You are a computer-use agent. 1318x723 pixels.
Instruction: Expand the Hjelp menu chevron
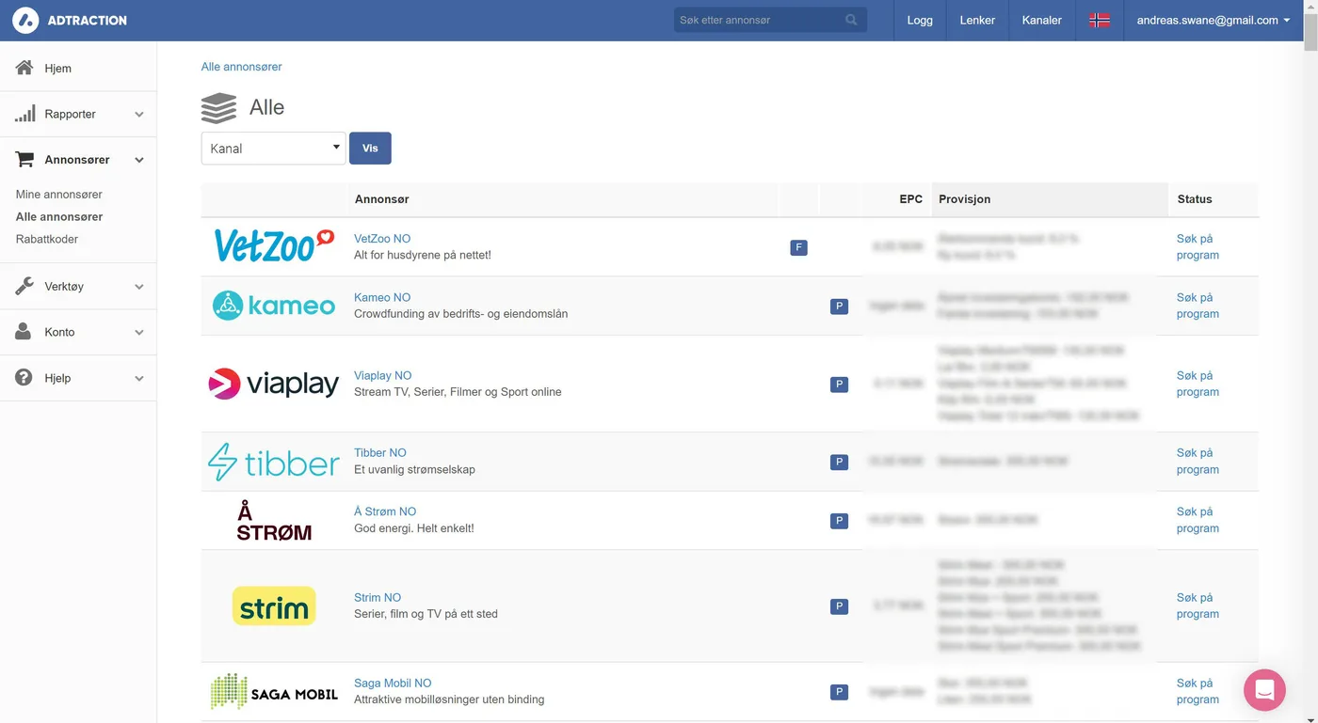point(139,379)
